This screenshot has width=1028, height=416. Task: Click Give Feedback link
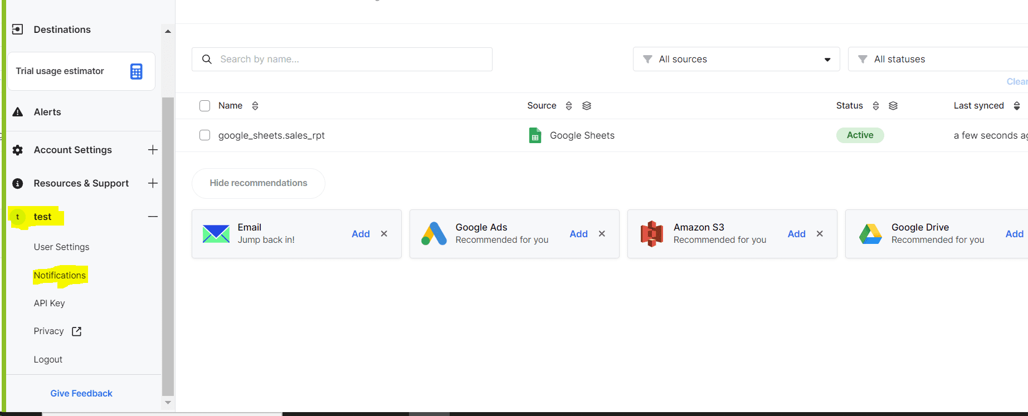pos(81,393)
